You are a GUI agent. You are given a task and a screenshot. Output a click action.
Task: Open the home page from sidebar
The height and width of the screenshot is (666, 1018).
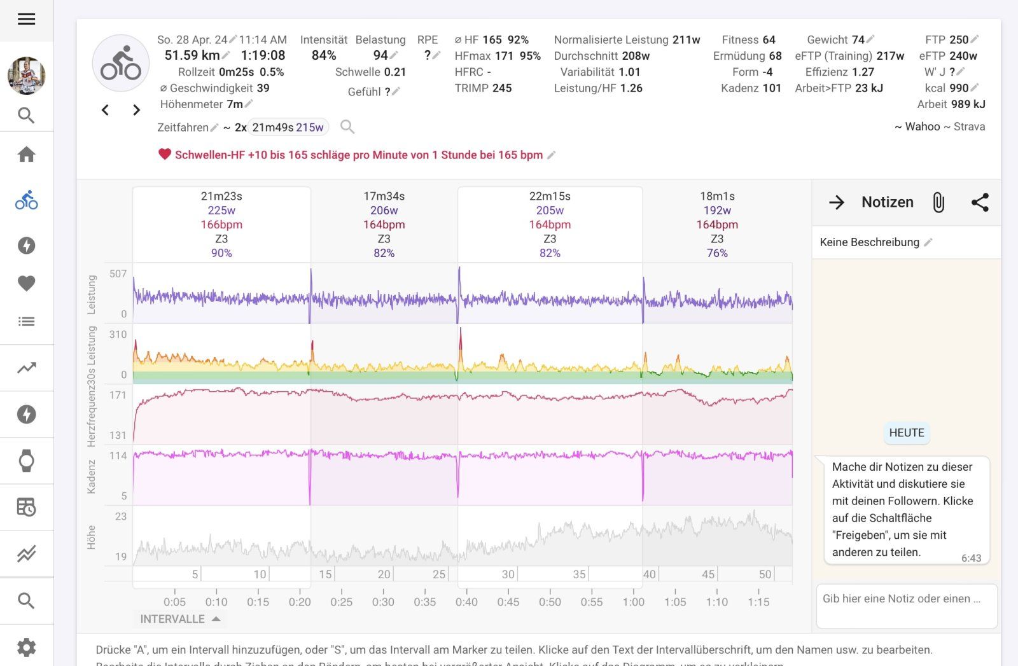tap(26, 155)
